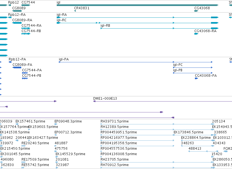Click the 348263 feature label

point(188,143)
